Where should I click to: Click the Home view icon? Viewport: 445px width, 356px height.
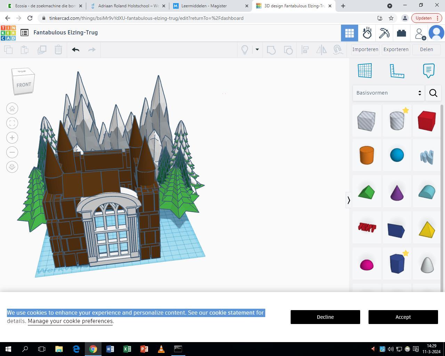pos(12,108)
